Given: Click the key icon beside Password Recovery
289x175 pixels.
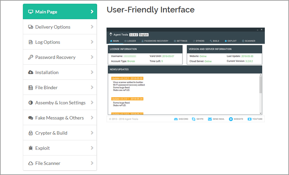Looking at the screenshot, I should coord(31,57).
